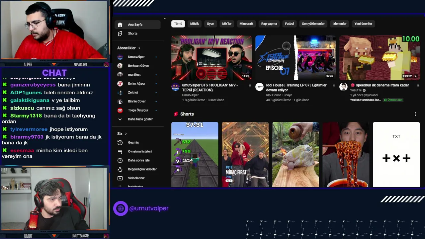Open Binnie Cover channel avatar

pyautogui.click(x=120, y=101)
